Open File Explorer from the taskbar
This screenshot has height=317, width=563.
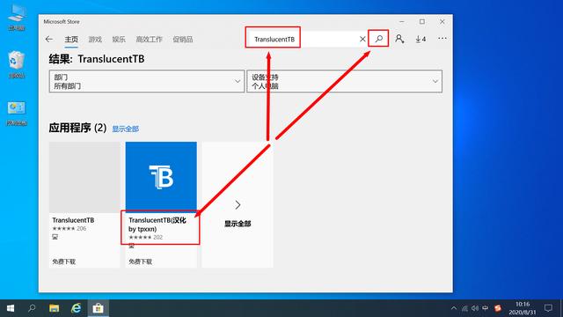pyautogui.click(x=55, y=308)
